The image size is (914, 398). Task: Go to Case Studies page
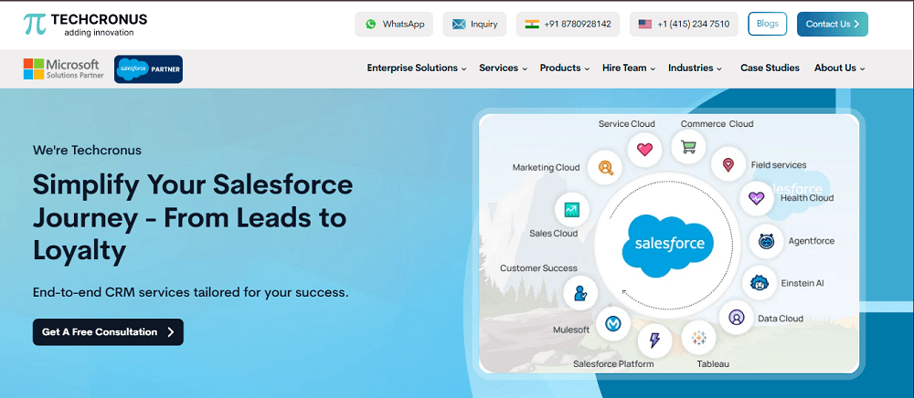pyautogui.click(x=770, y=68)
